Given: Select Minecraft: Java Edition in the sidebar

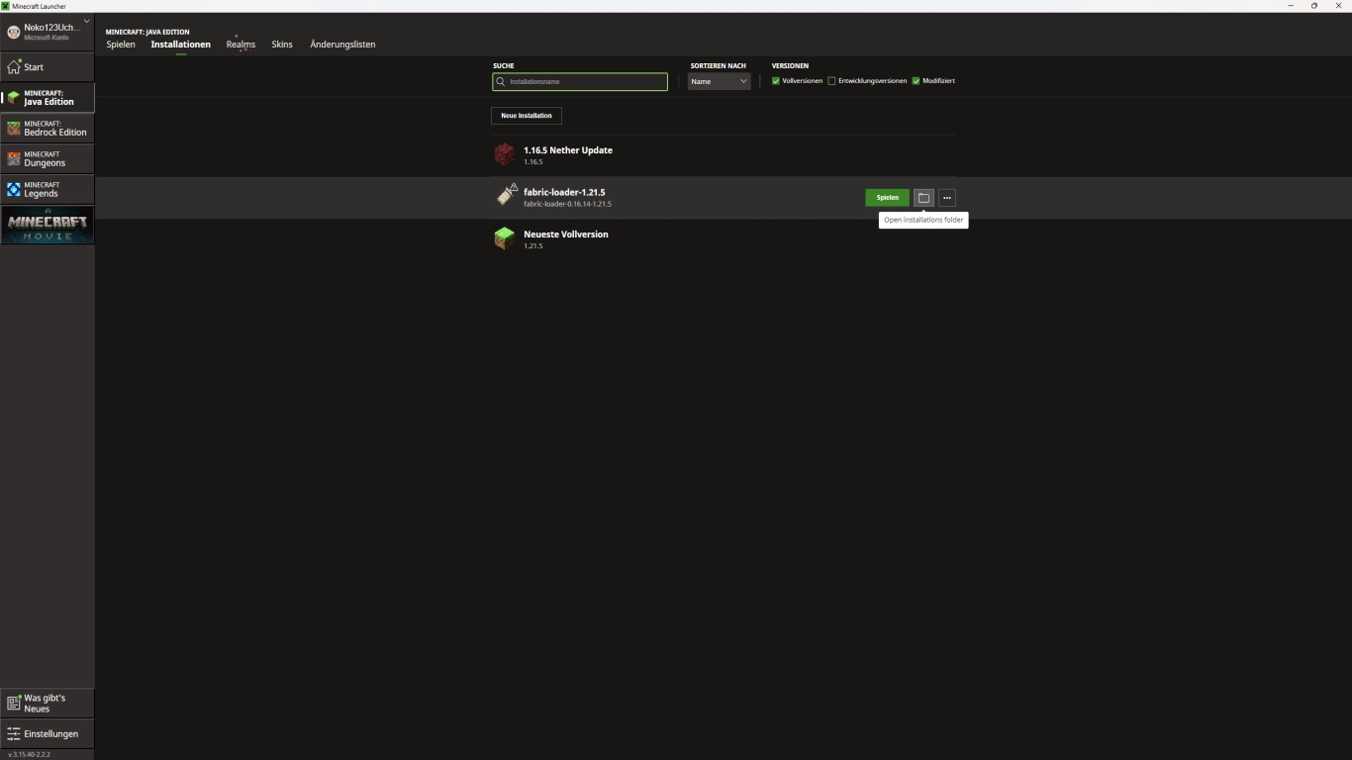Looking at the screenshot, I should [x=48, y=98].
